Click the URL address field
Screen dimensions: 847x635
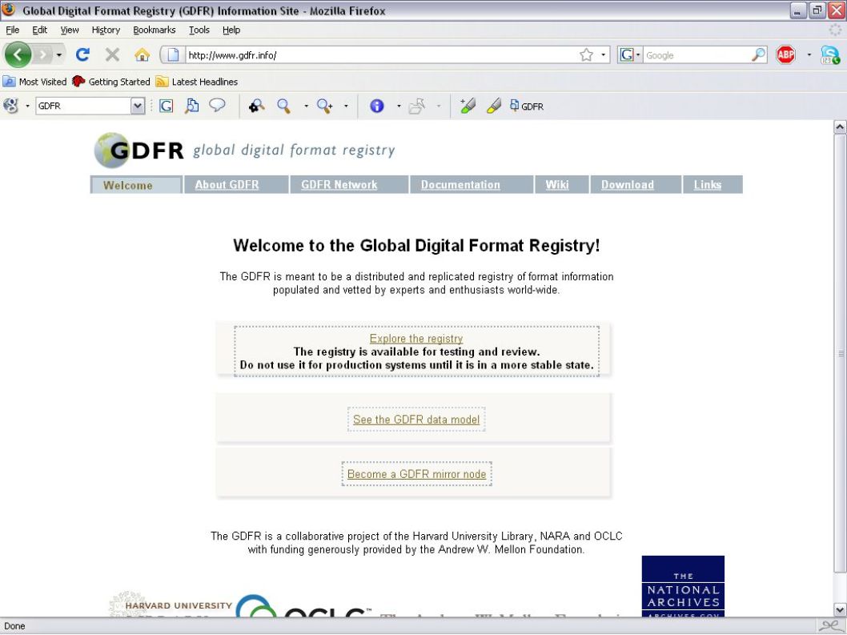[x=381, y=54]
